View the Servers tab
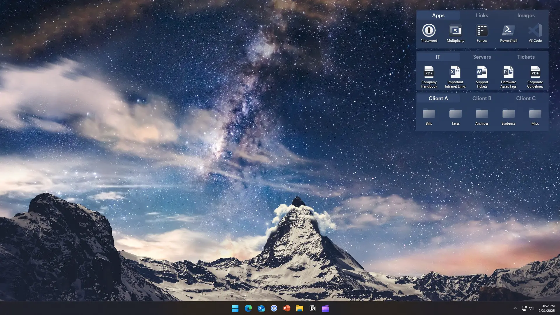The image size is (560, 315). pos(482,57)
